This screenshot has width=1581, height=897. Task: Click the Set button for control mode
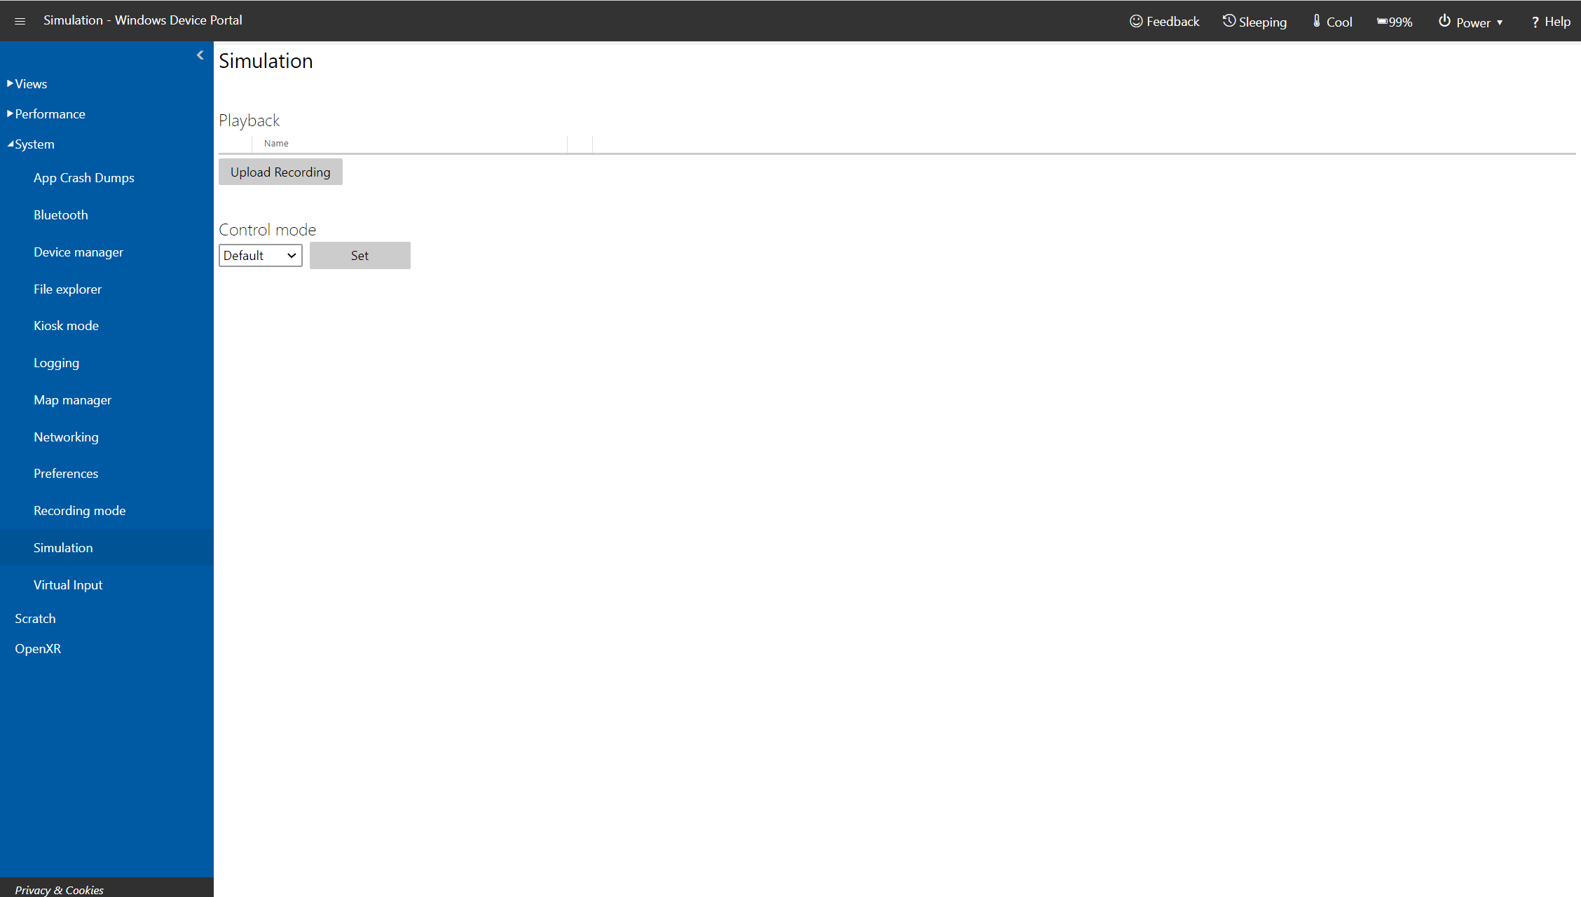pos(358,255)
